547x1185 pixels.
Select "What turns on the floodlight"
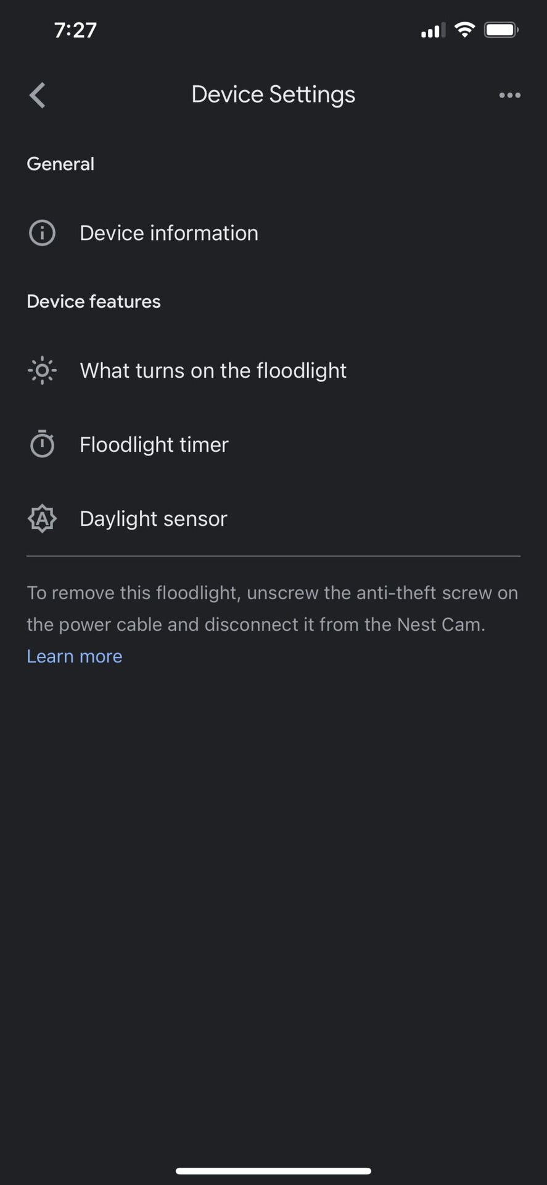[x=213, y=371]
